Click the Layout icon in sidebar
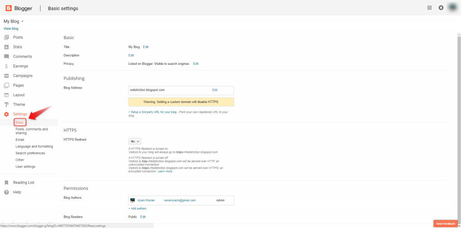This screenshot has height=228, width=461. (x=6, y=95)
